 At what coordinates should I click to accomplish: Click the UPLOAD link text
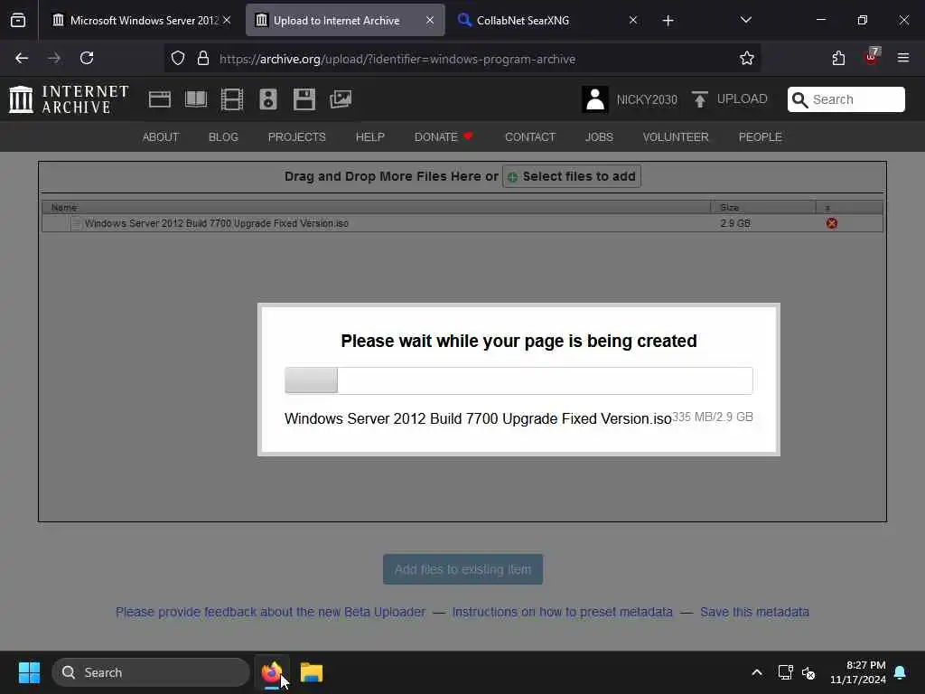743,99
